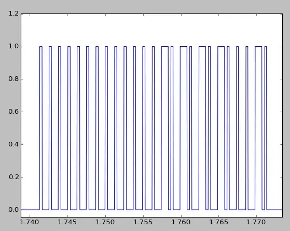Click the flat baseline left of first pulse
This screenshot has height=231, width=290.
pos(30,210)
